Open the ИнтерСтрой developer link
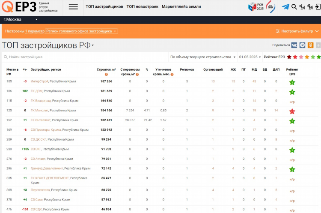 coord(39,81)
